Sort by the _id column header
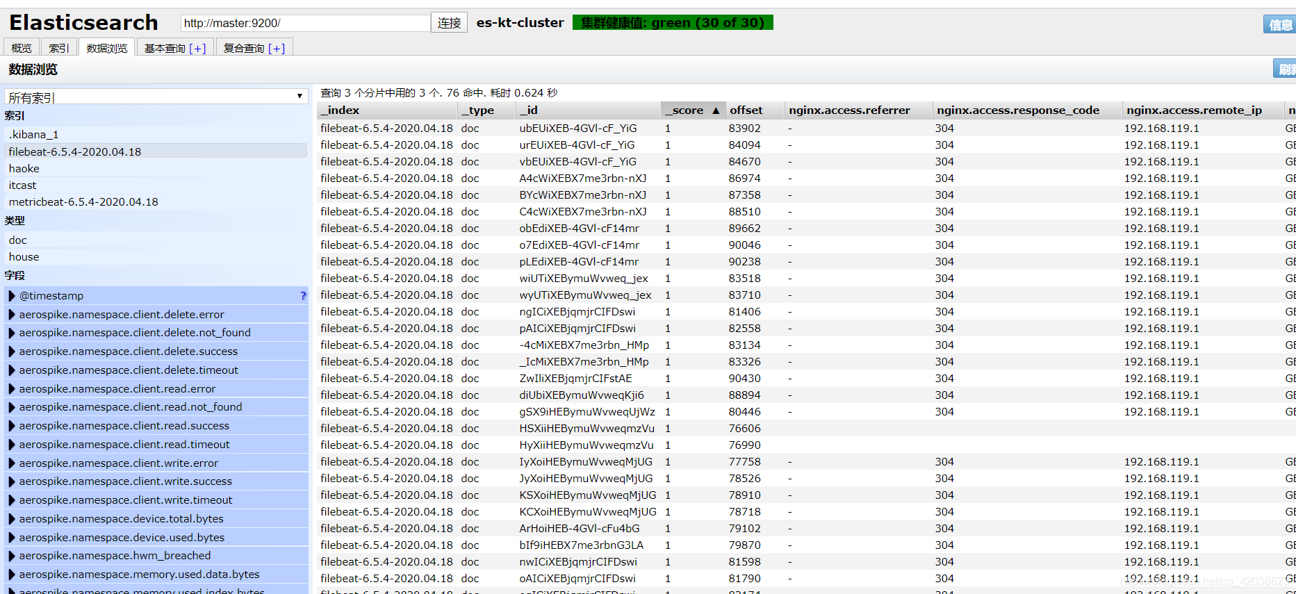1296x594 pixels. coord(588,110)
